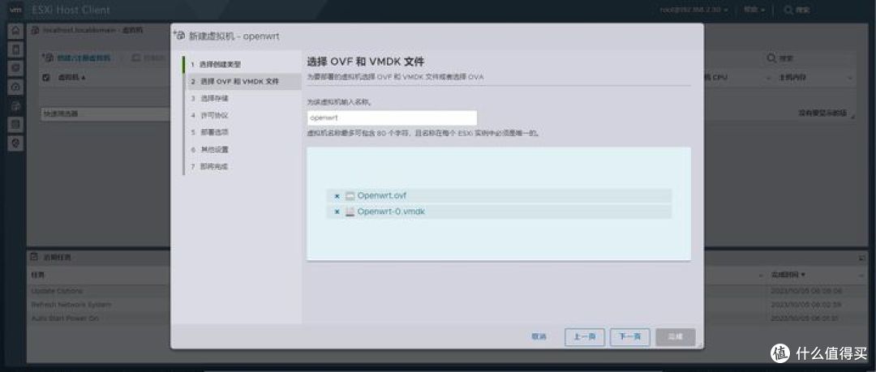Click the VM list search magnifier icon
This screenshot has width=876, height=372.
pyautogui.click(x=771, y=58)
